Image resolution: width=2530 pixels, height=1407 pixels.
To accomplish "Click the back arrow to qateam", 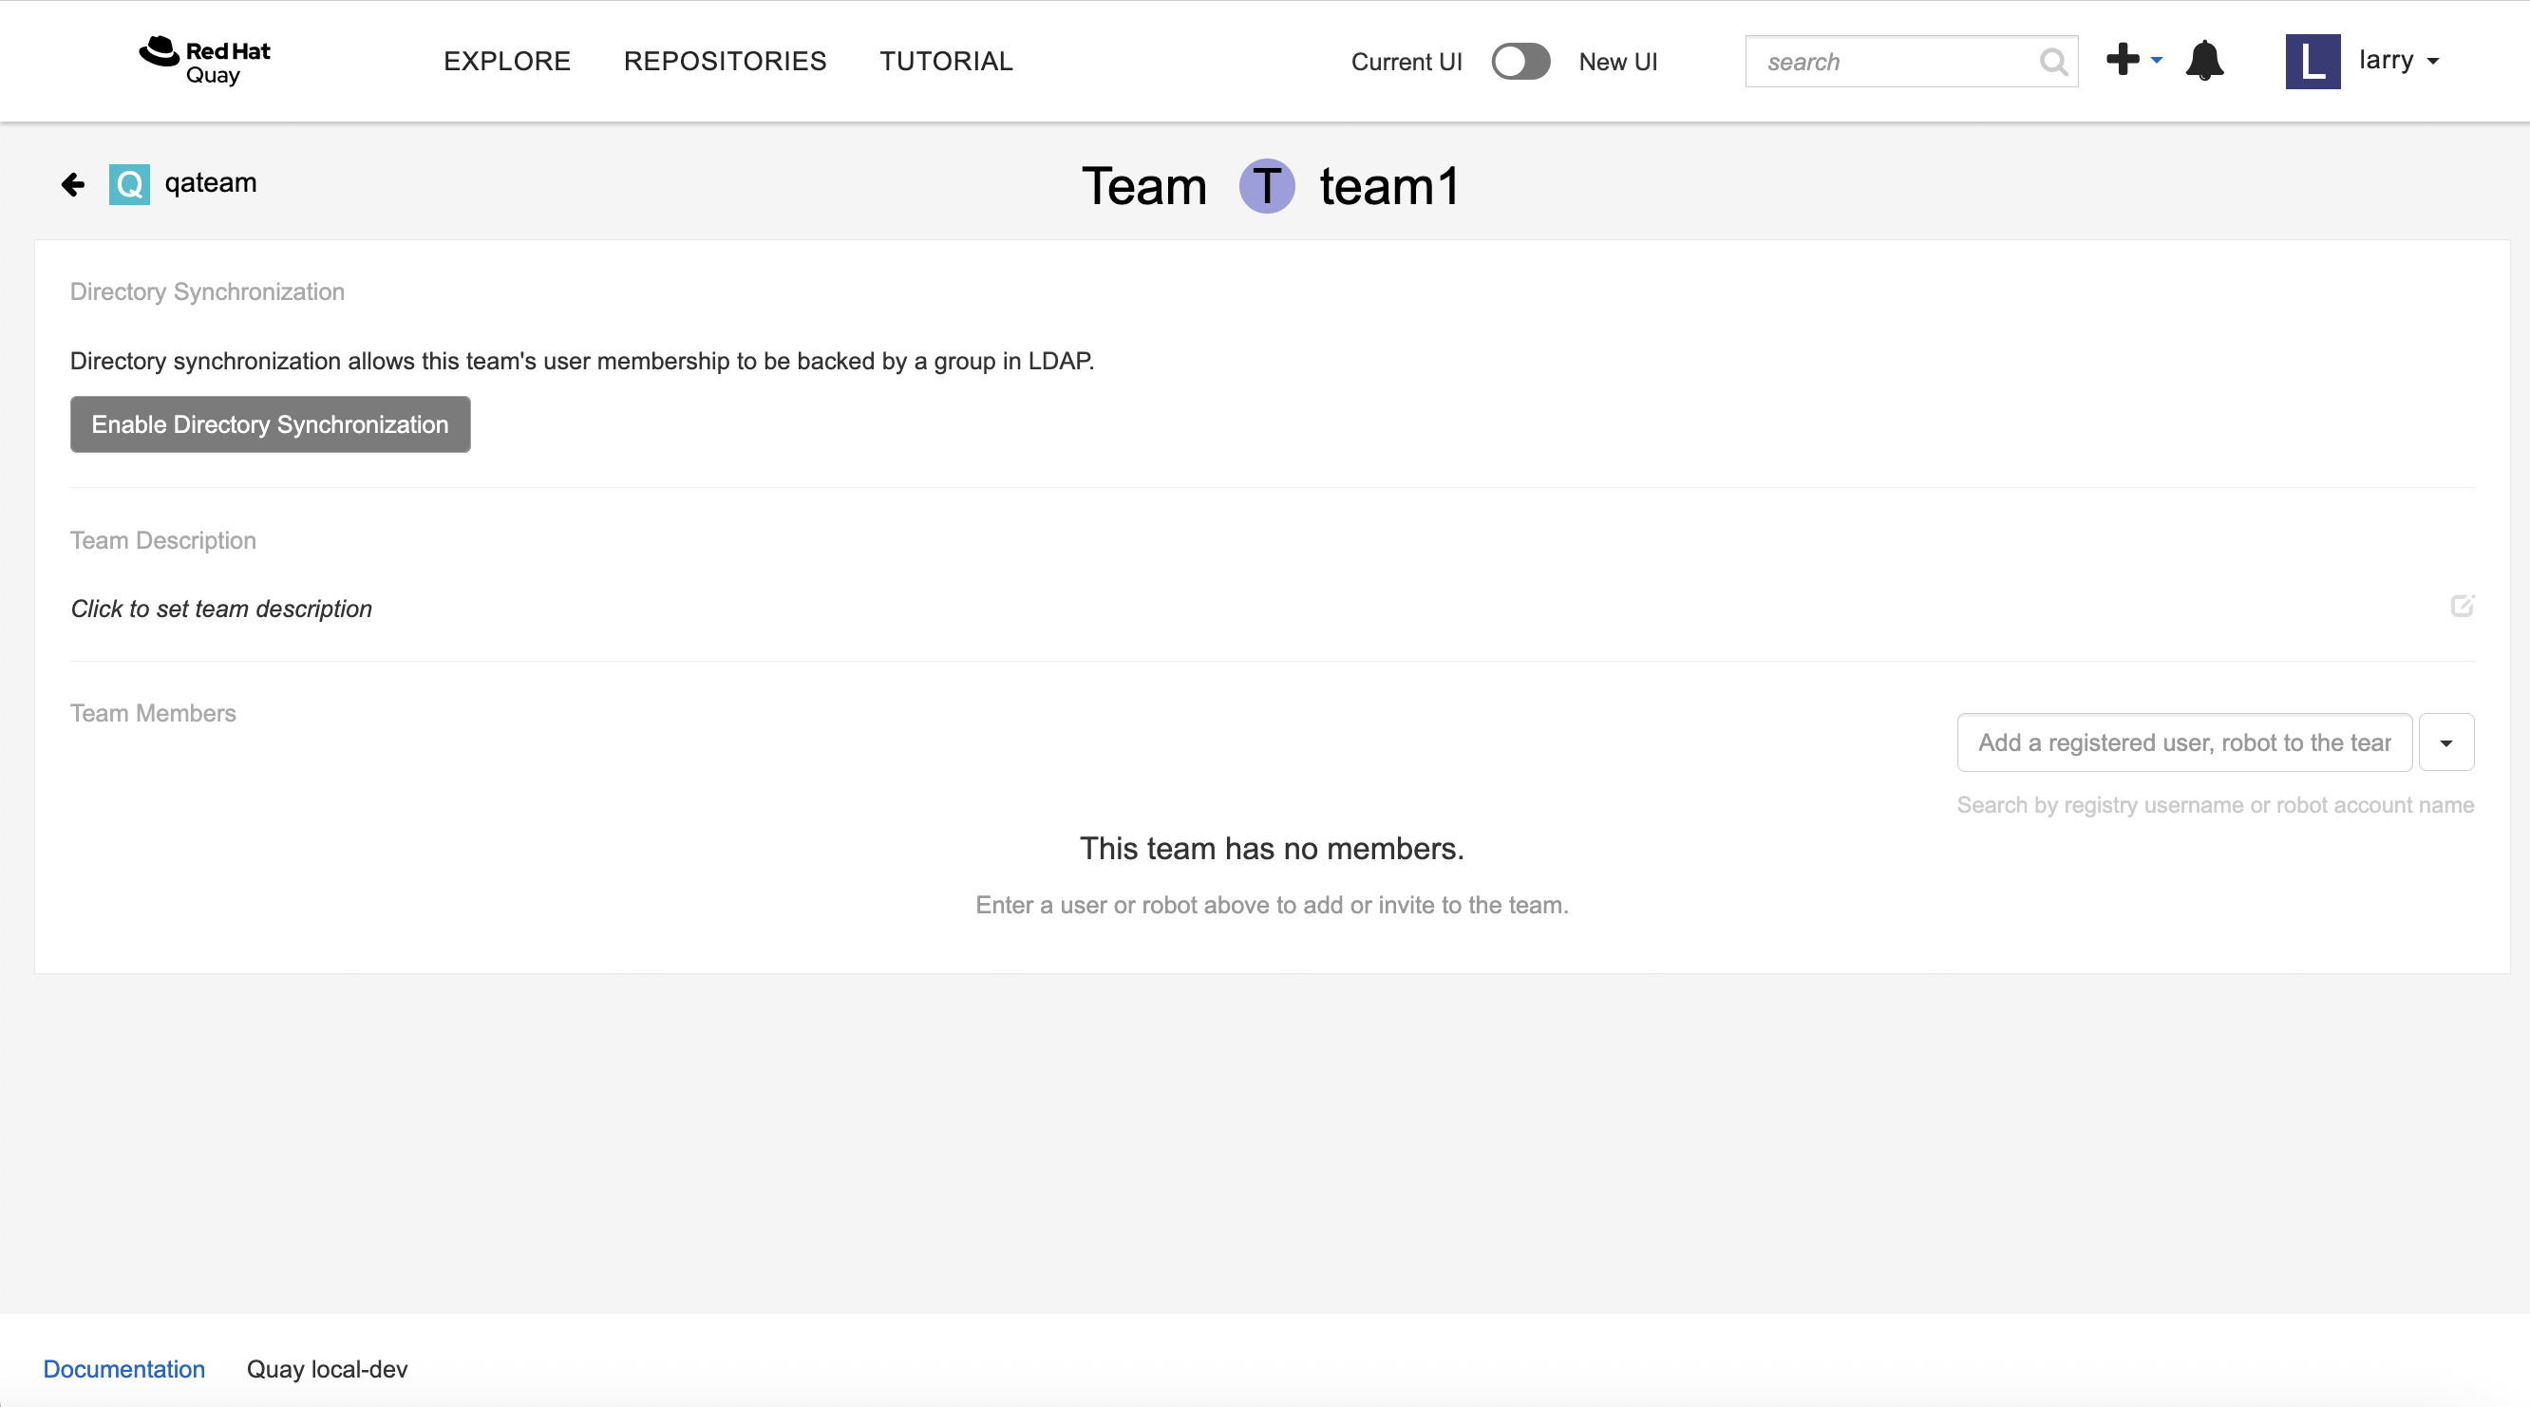I will point(73,184).
